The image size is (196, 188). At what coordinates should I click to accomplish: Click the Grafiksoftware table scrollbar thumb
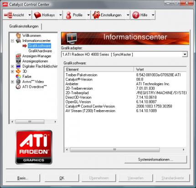point(115,150)
